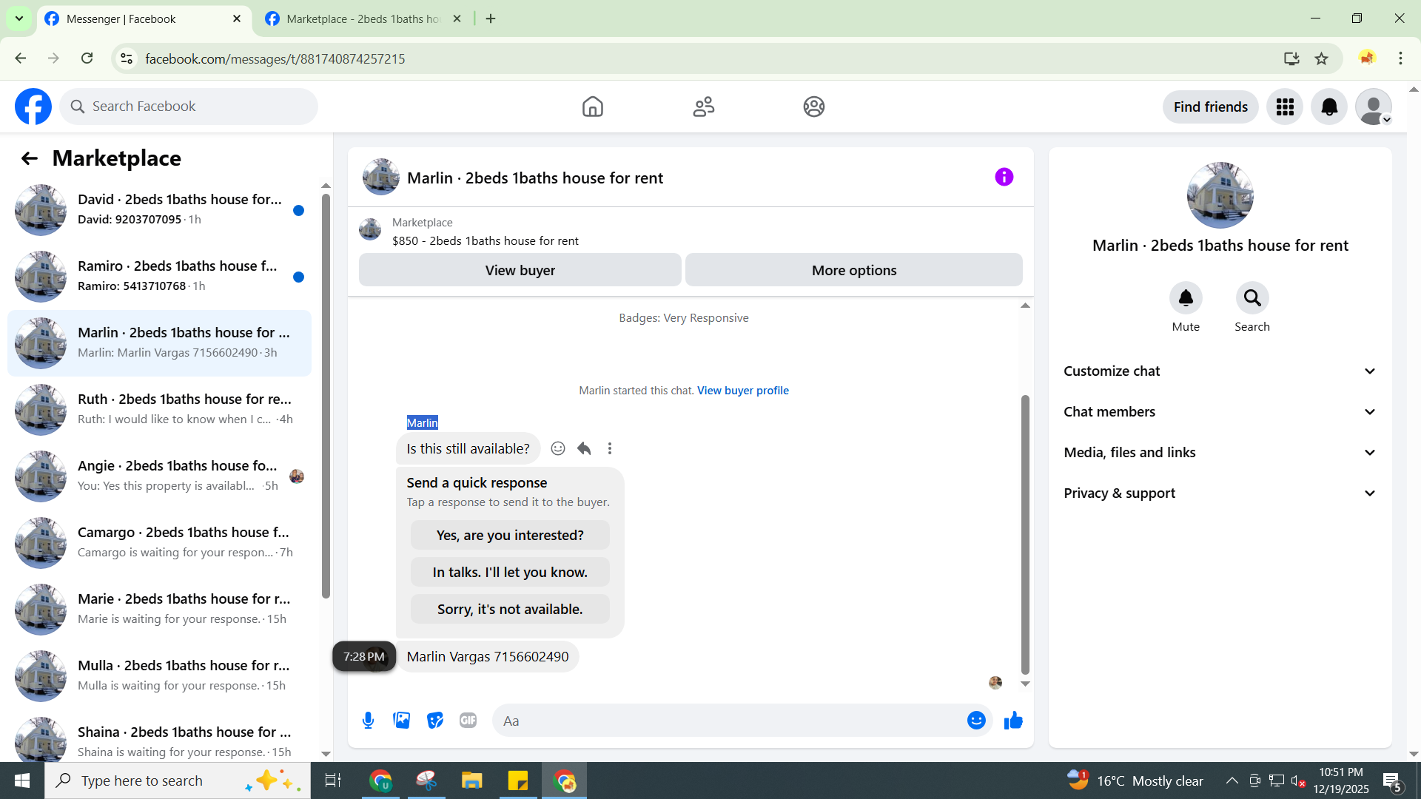
Task: Reply to 'Is this still available?' message
Action: (584, 448)
